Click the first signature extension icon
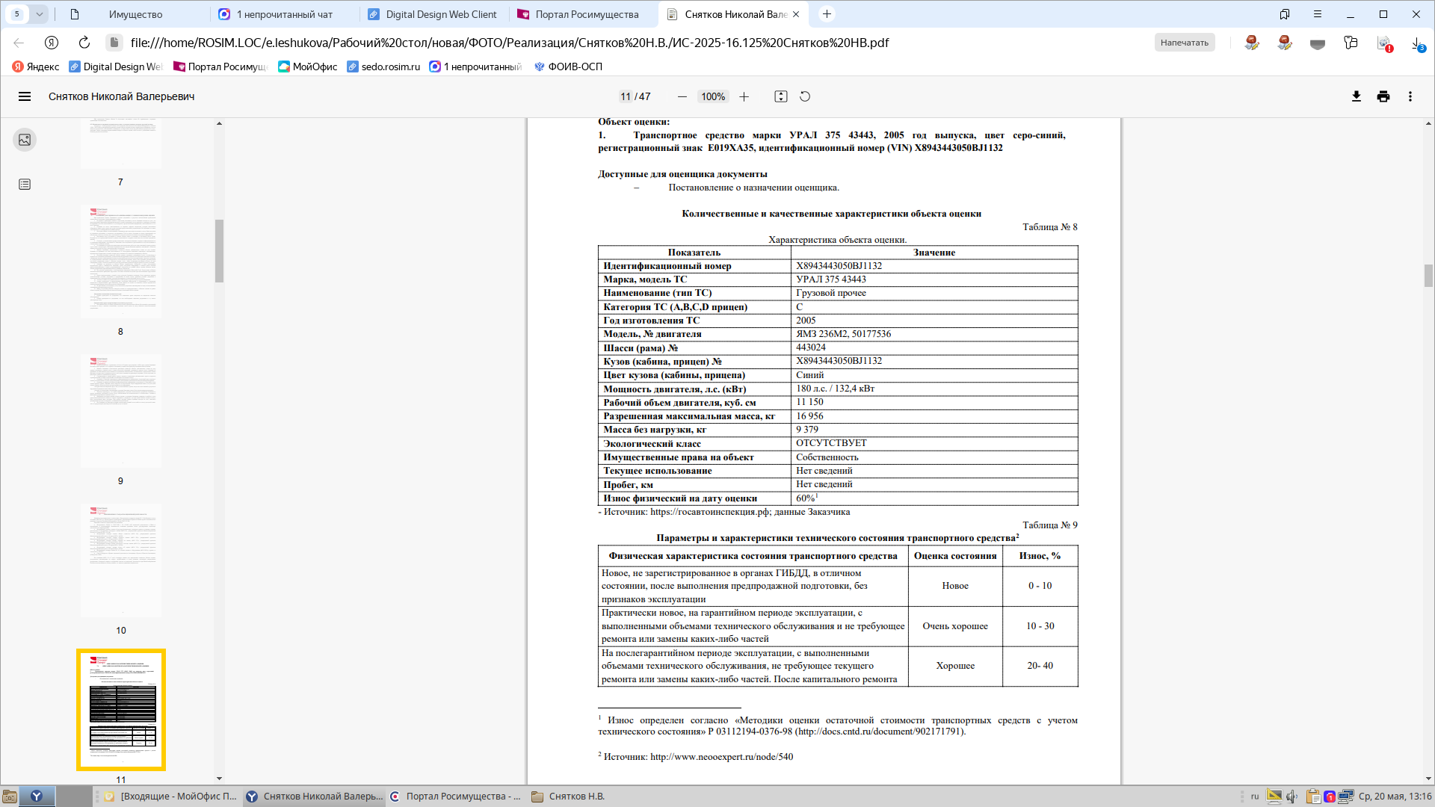The width and height of the screenshot is (1435, 807). [1252, 43]
